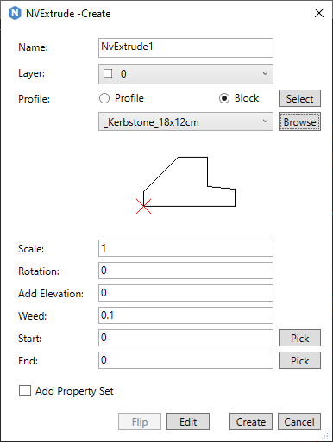Image resolution: width=333 pixels, height=442 pixels.
Task: Click the Edit button
Action: tap(188, 421)
